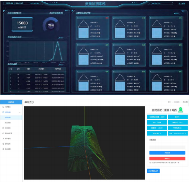
Task: Open 大屏显示 chart icon in sidebar
Action: coord(3,107)
